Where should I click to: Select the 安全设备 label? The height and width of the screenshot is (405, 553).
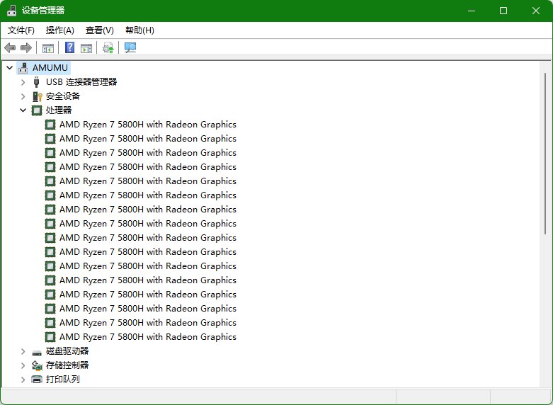click(x=63, y=96)
